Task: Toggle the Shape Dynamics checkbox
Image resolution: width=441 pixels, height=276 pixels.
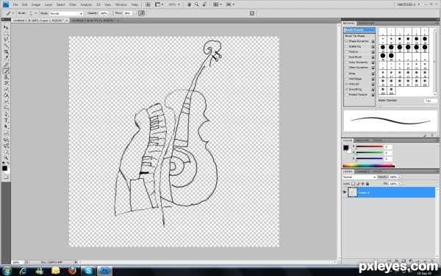Action: pos(346,41)
